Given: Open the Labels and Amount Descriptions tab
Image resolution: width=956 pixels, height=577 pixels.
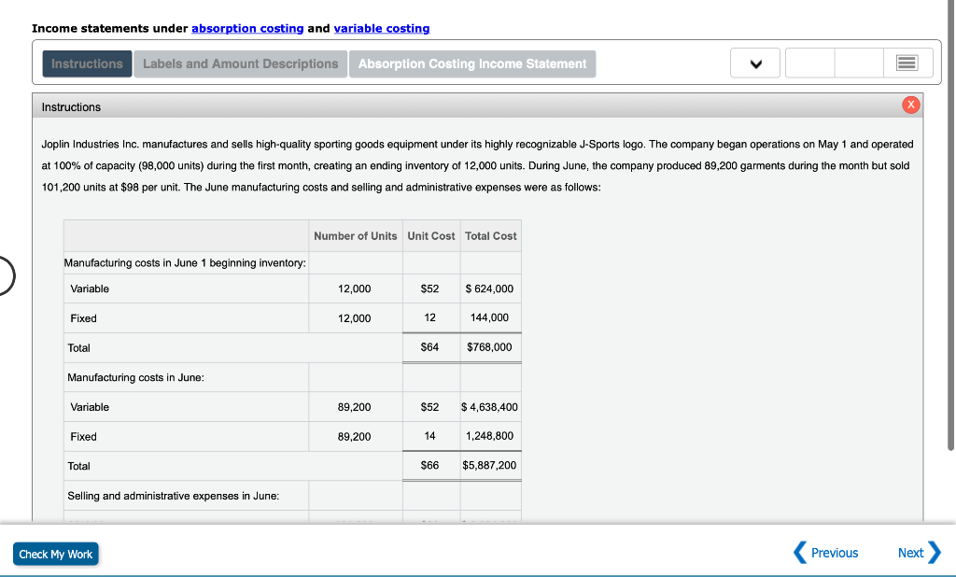Looking at the screenshot, I should (x=240, y=63).
